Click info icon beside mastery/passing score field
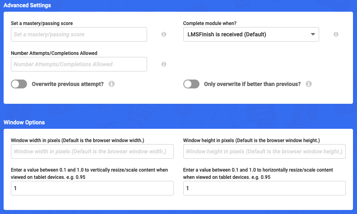357x214 pixels. click(x=164, y=35)
